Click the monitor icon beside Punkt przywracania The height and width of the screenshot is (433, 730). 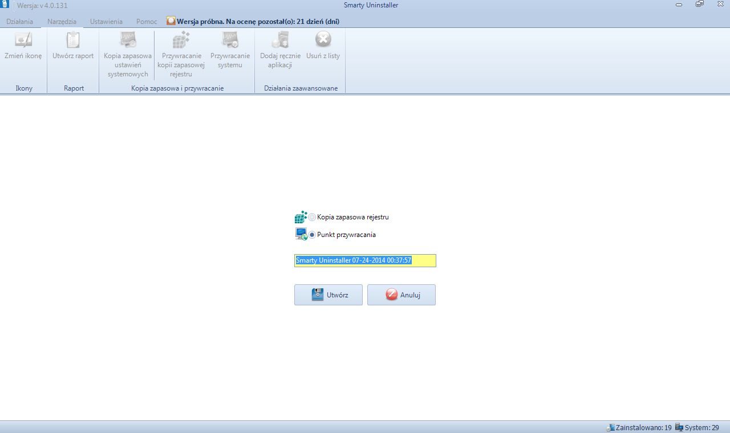click(x=301, y=234)
